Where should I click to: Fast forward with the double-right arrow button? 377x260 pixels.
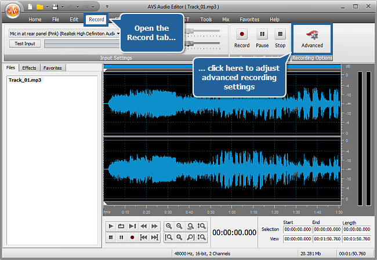point(155,226)
